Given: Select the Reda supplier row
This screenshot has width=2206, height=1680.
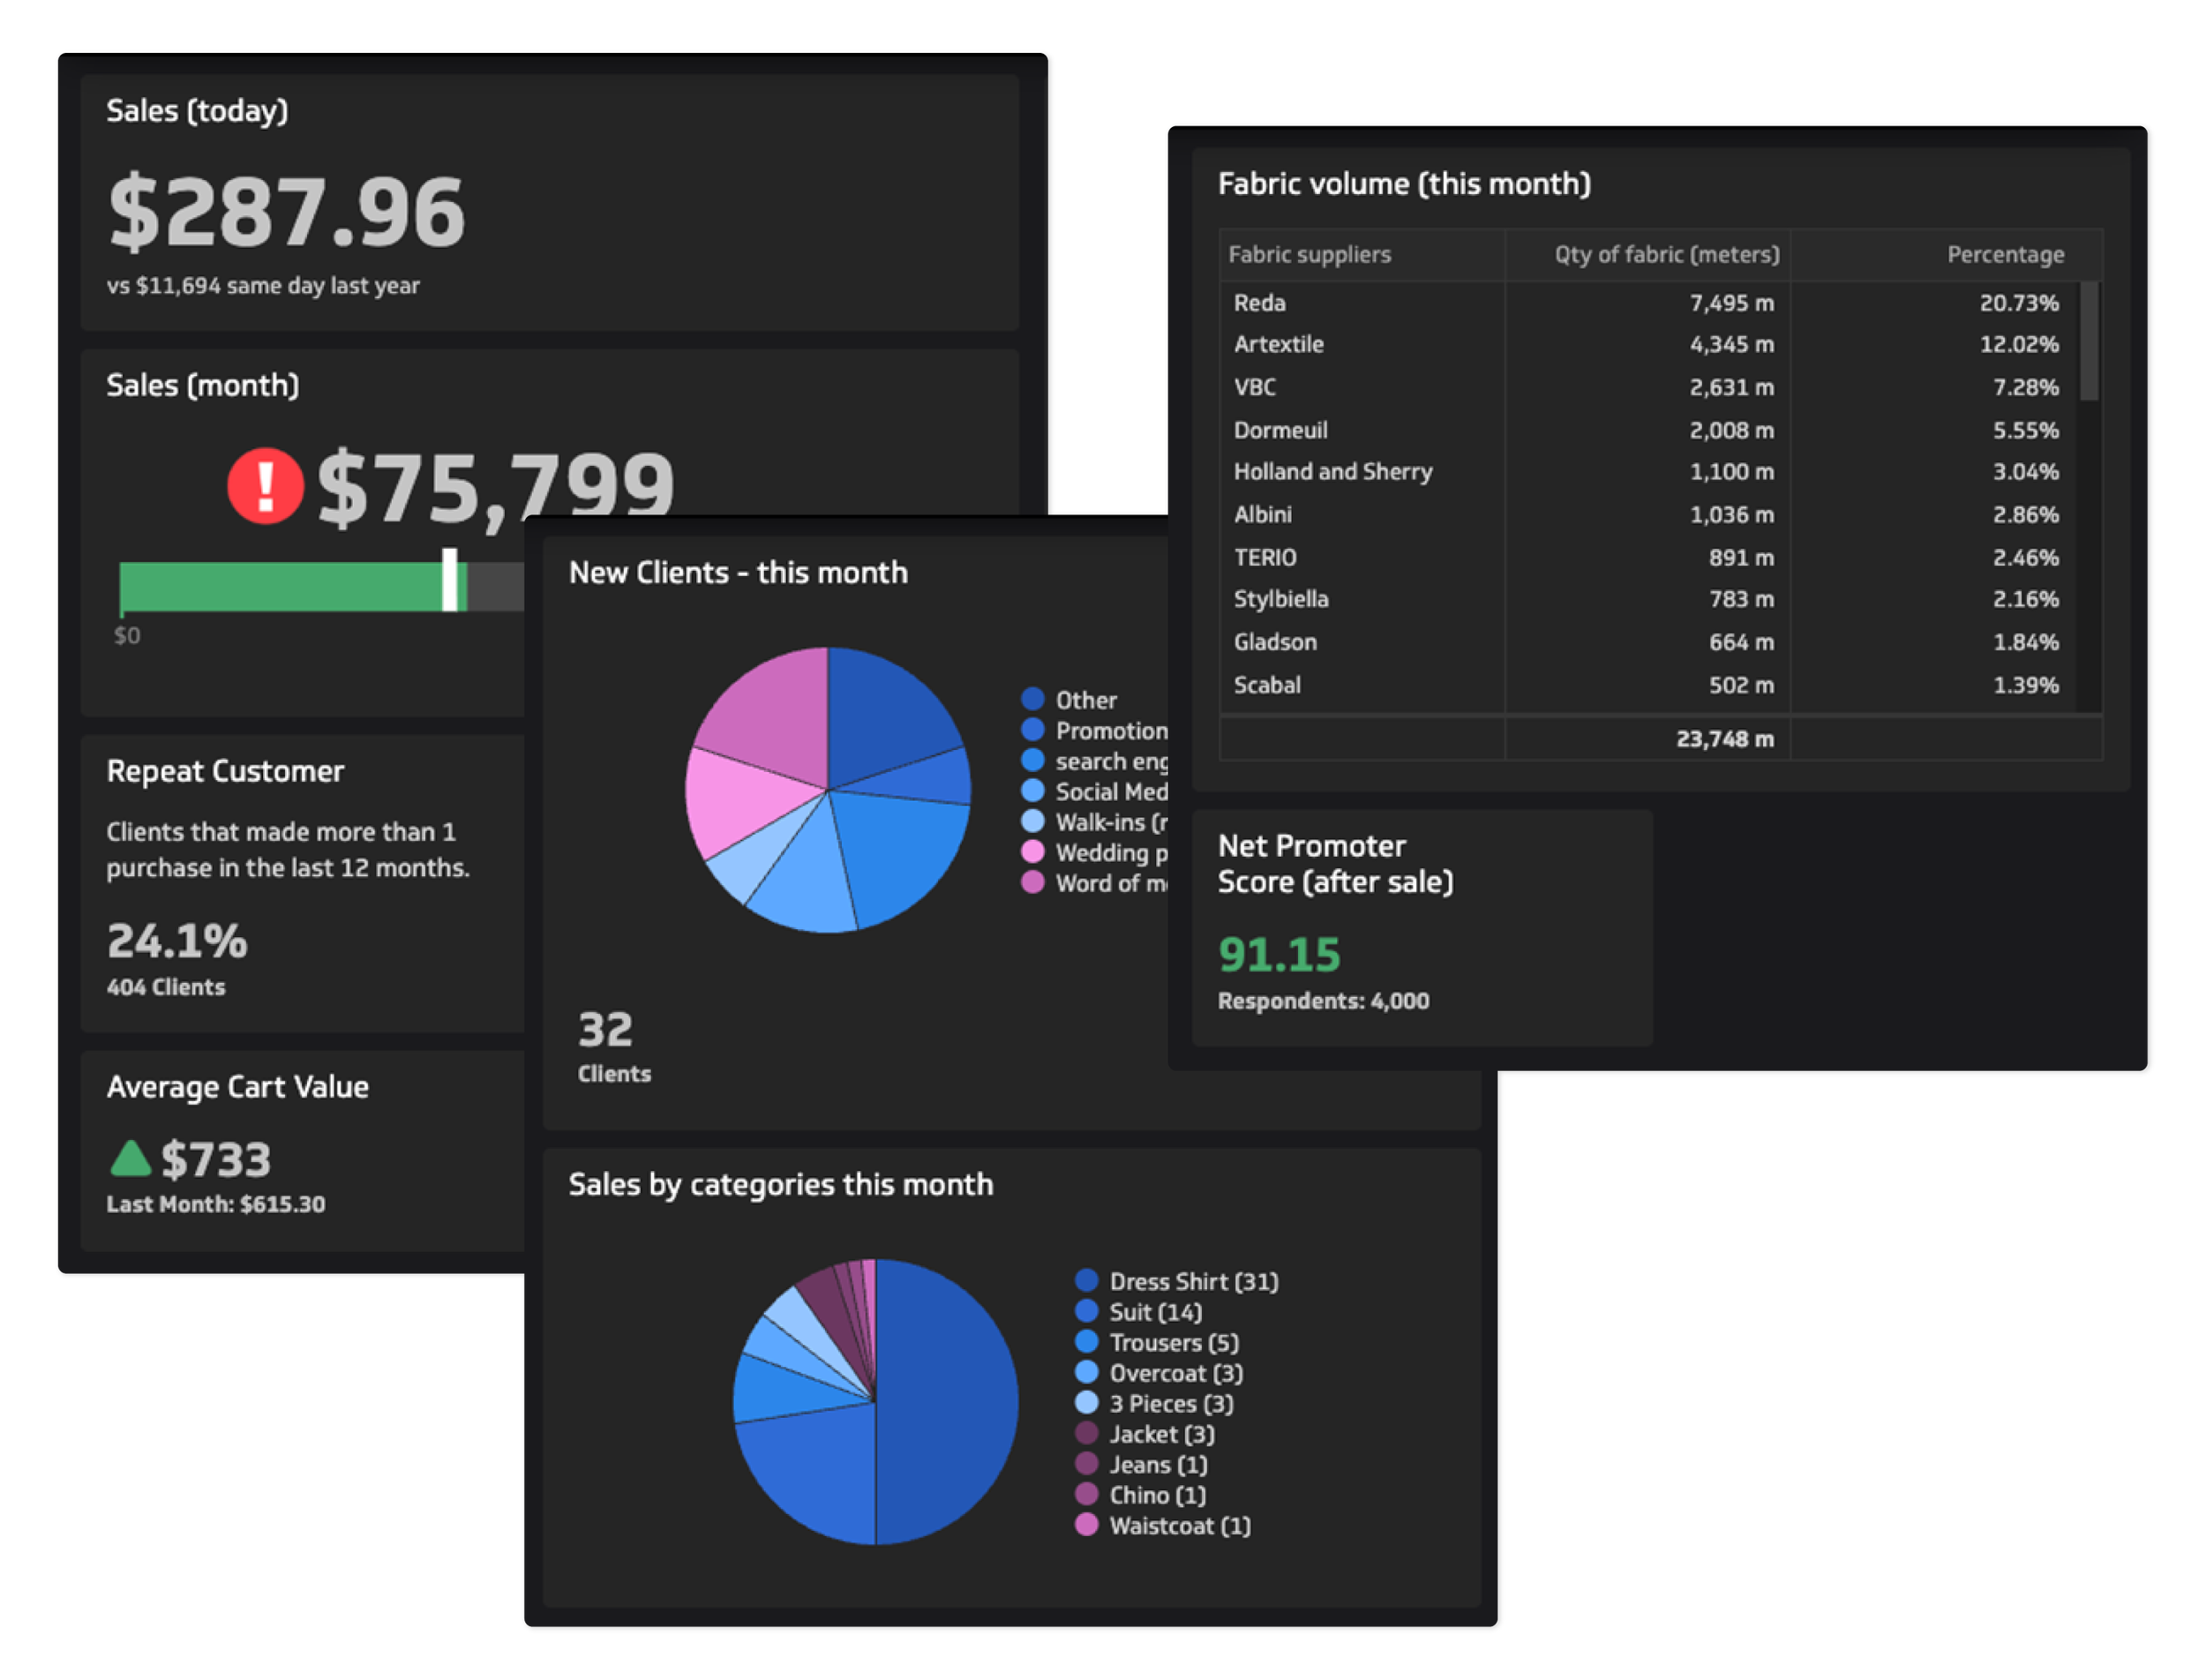Looking at the screenshot, I should click(x=1260, y=303).
